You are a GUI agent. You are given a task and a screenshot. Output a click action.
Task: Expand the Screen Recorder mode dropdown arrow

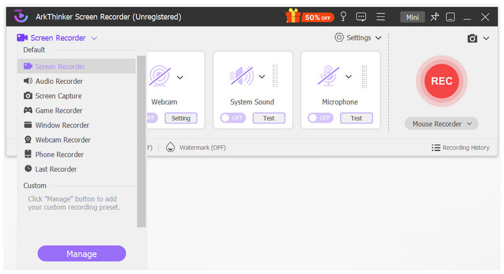pos(94,38)
